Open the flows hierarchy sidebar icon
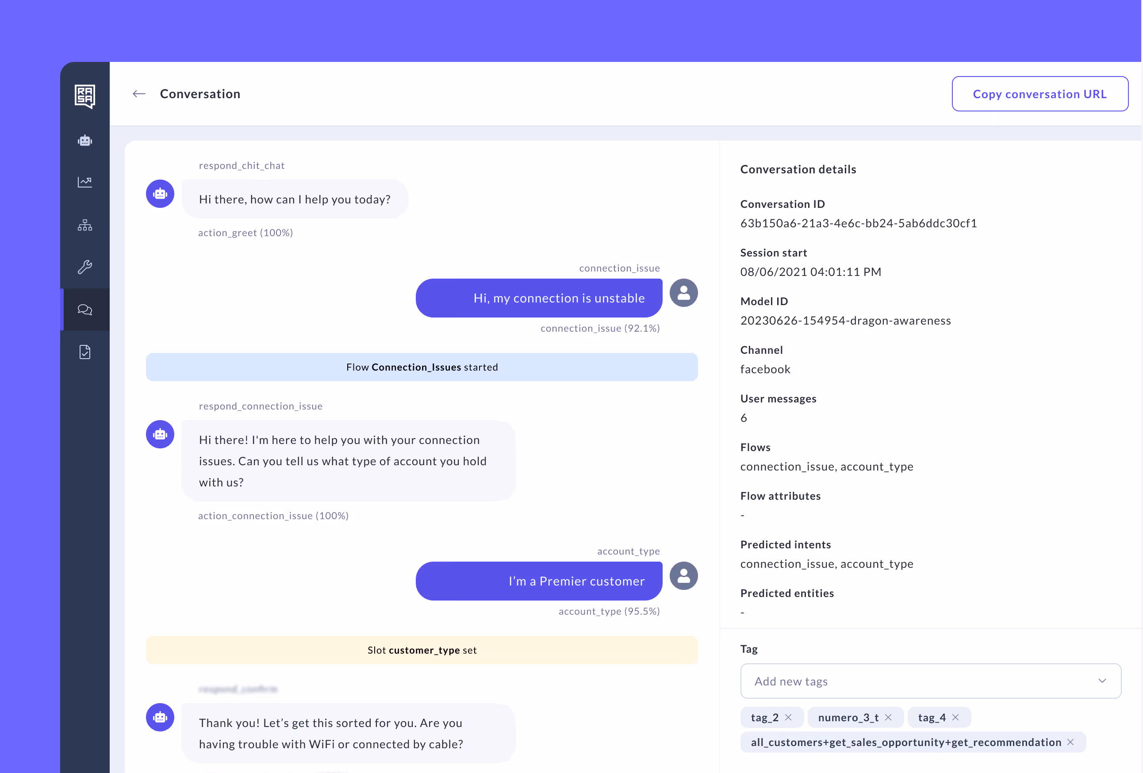This screenshot has height=773, width=1143. pyautogui.click(x=84, y=225)
